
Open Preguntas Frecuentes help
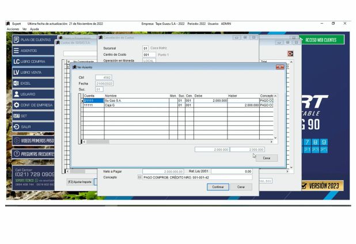coord(33,154)
